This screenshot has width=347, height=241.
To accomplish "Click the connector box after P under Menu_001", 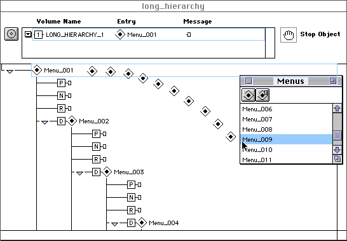I will 69,83.
